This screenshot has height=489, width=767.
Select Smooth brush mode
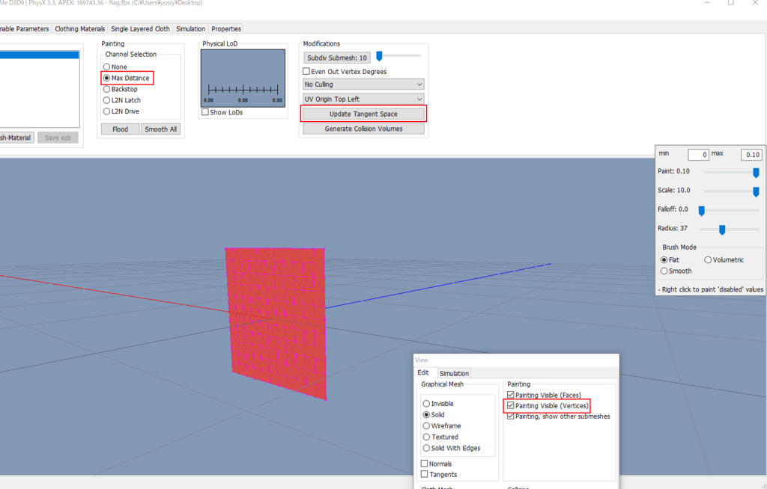[x=664, y=271]
